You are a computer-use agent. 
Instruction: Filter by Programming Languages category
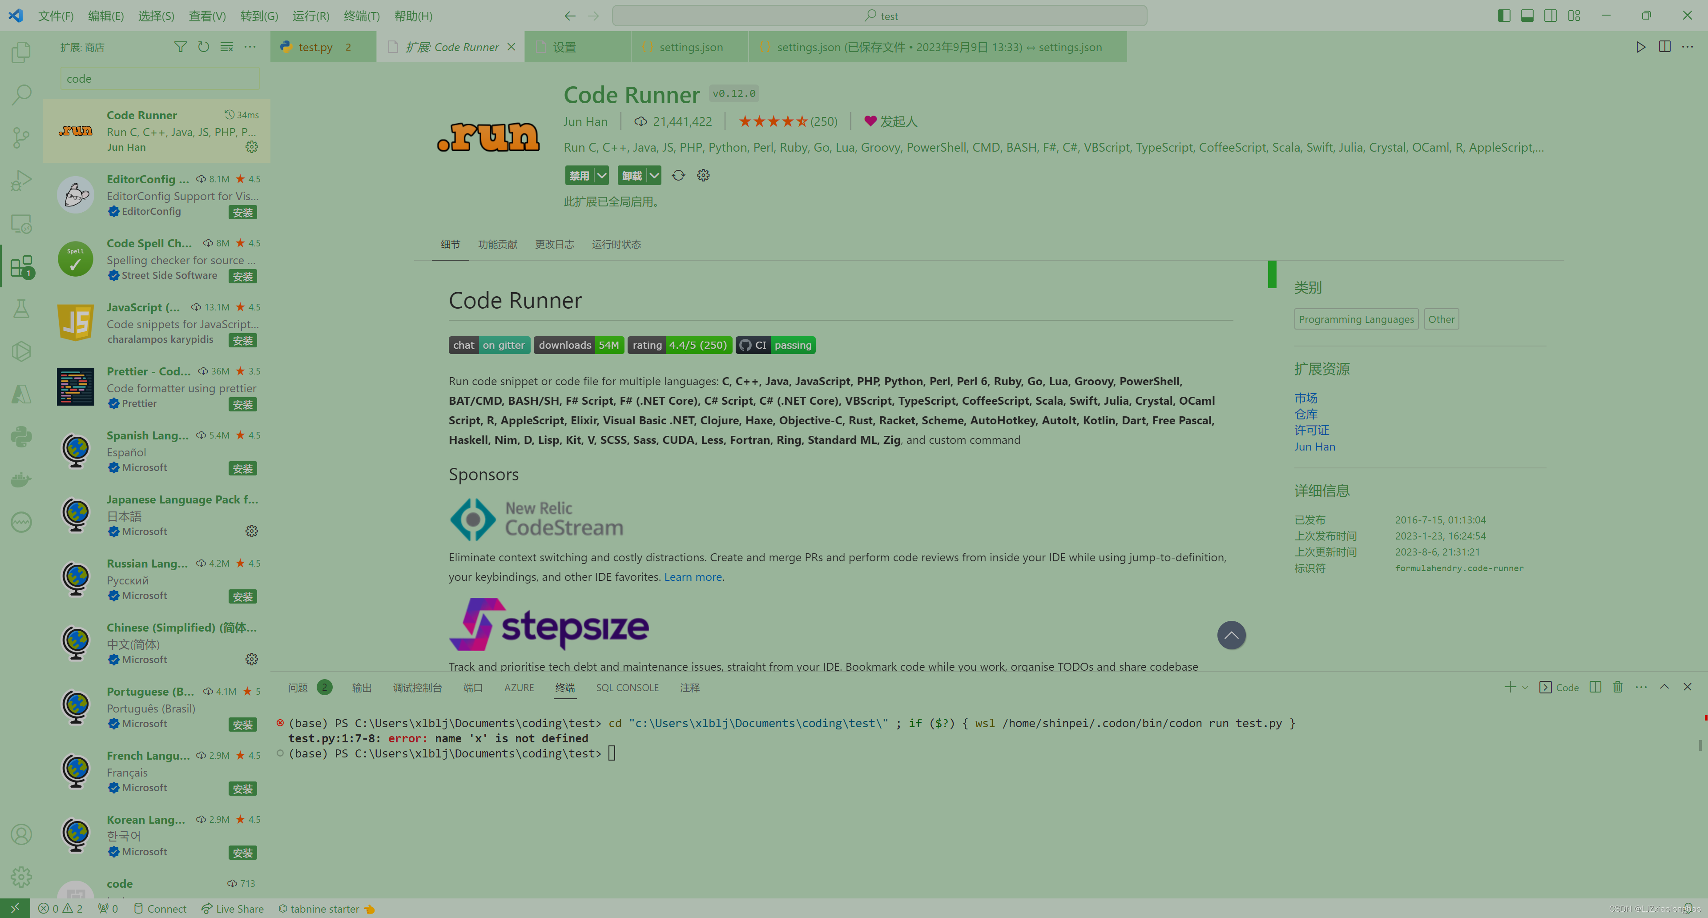tap(1355, 319)
